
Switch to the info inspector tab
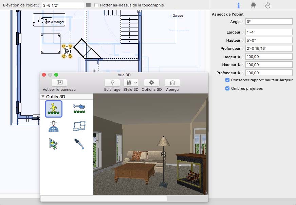click(x=238, y=5)
